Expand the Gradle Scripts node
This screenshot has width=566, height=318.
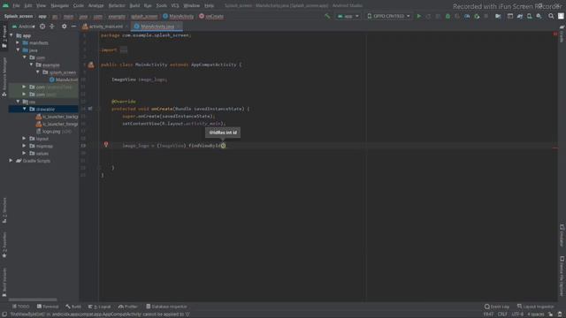[x=11, y=161]
